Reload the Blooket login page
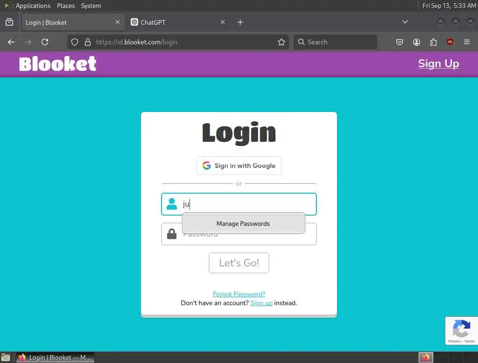 click(x=45, y=42)
